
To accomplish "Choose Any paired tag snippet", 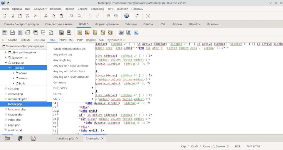I will (x=71, y=54).
